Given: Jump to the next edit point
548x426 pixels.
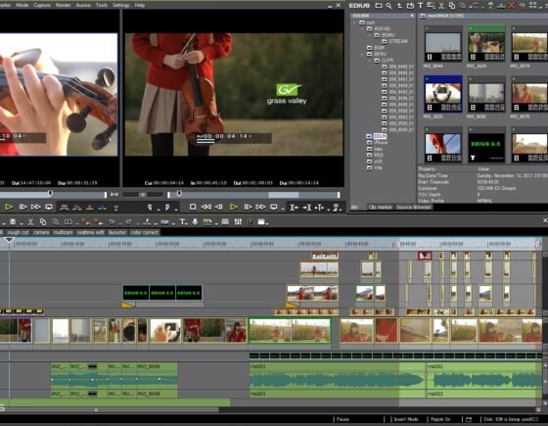Looking at the screenshot, I should pos(307,208).
